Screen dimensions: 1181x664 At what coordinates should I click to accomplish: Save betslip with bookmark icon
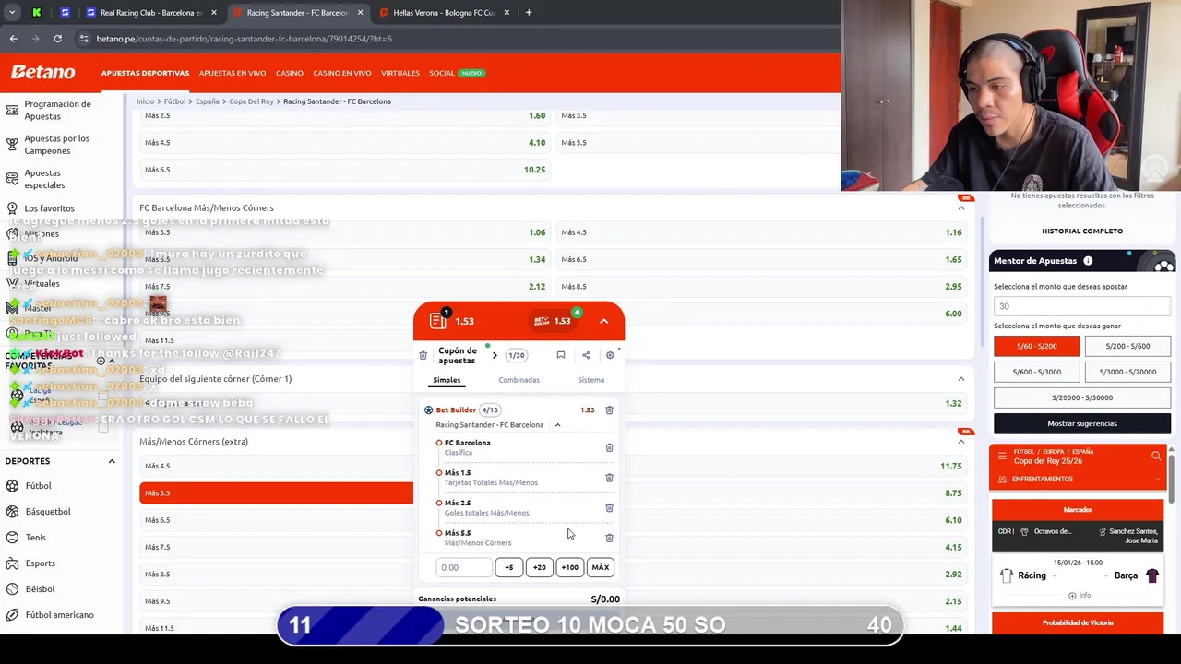[x=560, y=355]
